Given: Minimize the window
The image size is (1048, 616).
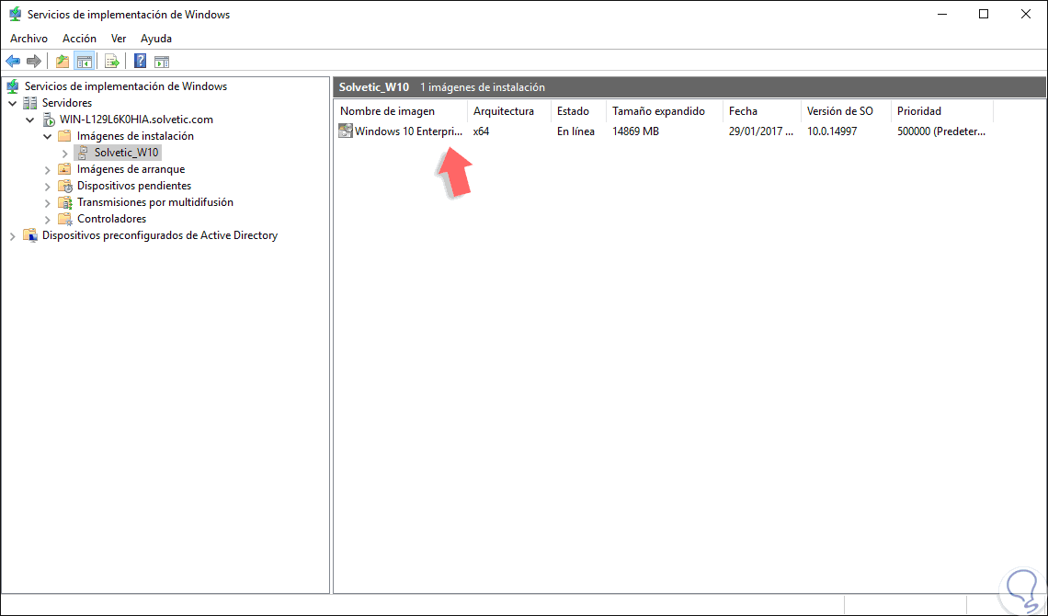Looking at the screenshot, I should point(942,14).
